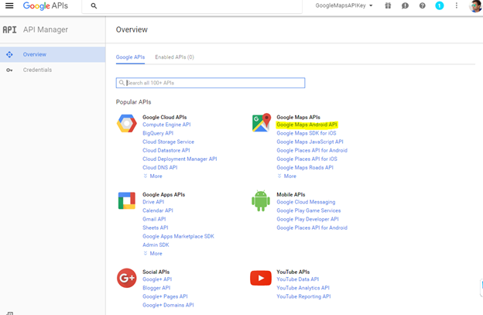Expand More under Google Cloud APIs
The image size is (483, 315).
152,176
